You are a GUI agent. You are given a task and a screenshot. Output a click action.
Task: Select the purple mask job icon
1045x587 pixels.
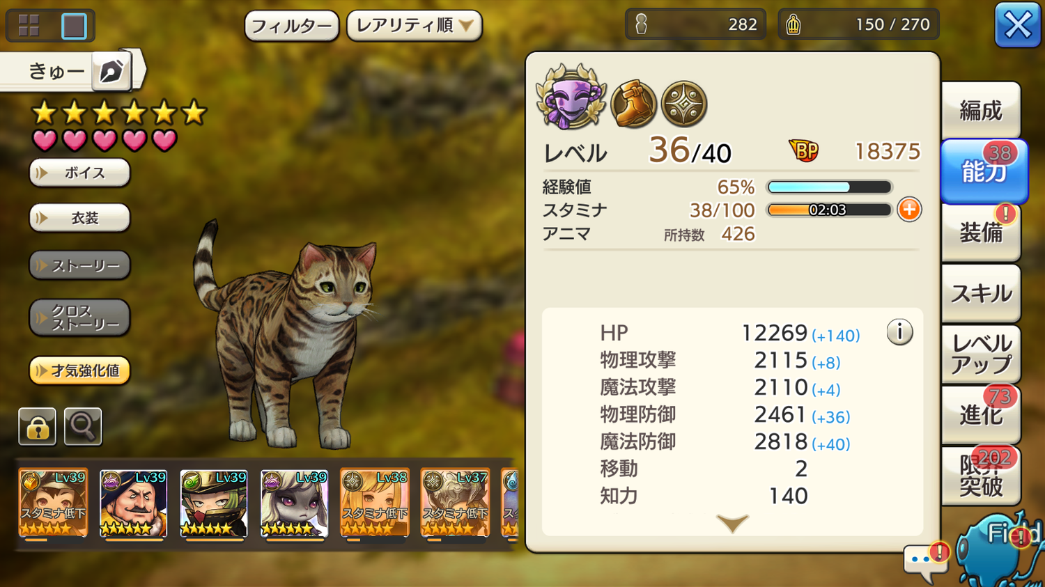coord(571,97)
